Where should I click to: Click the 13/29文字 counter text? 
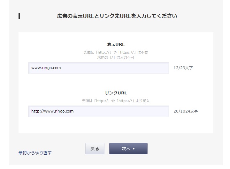click(183, 68)
